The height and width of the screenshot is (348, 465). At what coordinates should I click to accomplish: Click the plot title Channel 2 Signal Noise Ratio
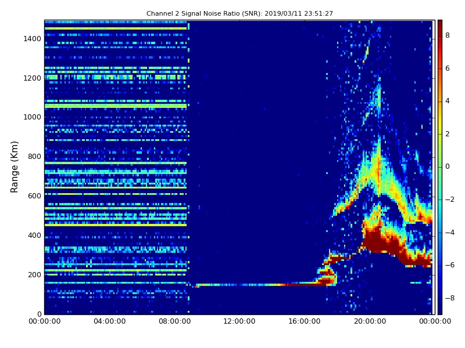coord(239,13)
